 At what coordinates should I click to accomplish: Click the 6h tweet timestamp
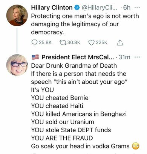[x=127, y=8]
